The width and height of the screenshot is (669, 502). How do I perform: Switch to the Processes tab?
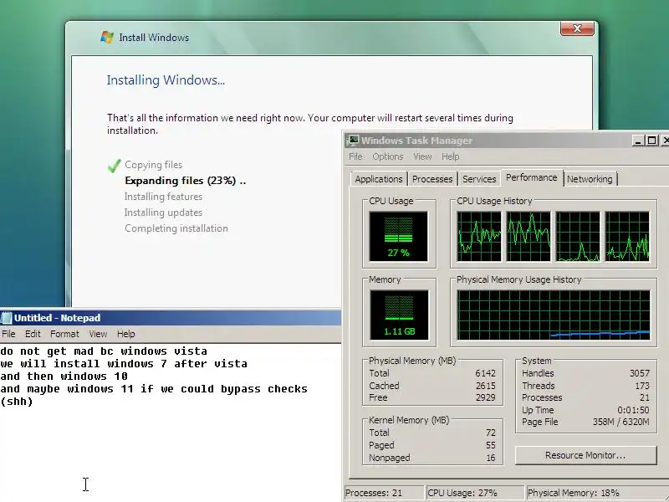[x=432, y=179]
